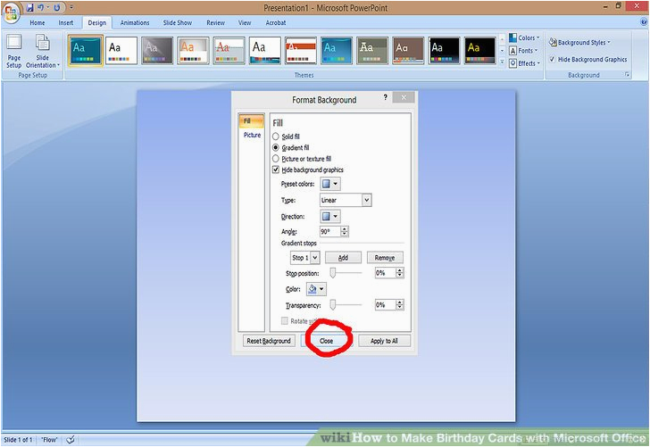Open Background Styles gallery
650x447 pixels.
coord(579,42)
